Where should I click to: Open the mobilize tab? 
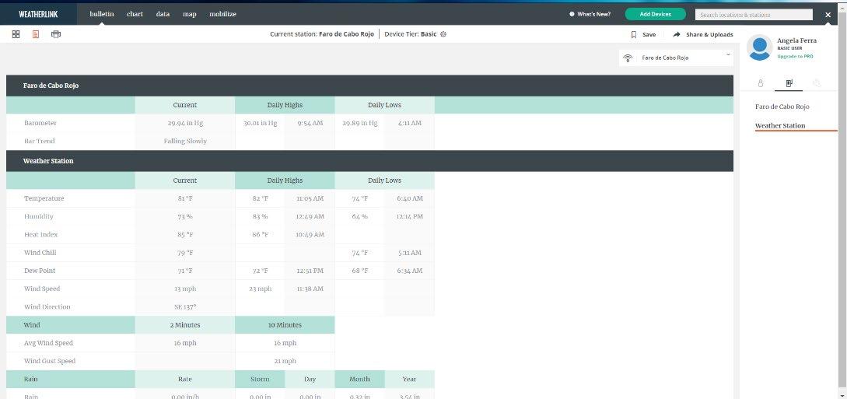pos(222,14)
